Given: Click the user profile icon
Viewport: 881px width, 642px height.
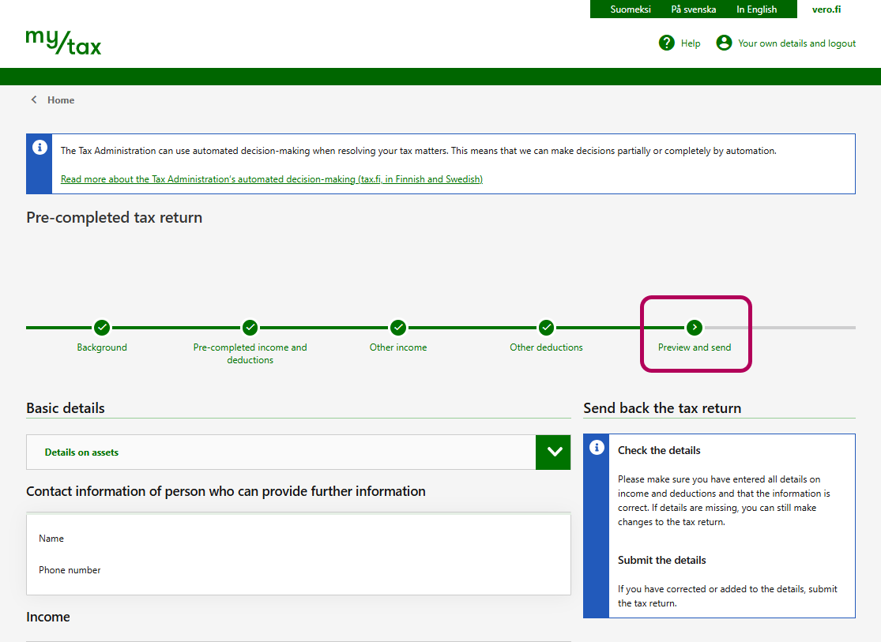Looking at the screenshot, I should 724,43.
